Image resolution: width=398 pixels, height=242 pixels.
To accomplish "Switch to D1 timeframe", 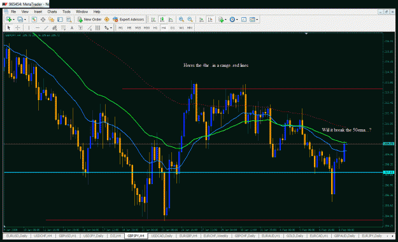I will 173,28.
